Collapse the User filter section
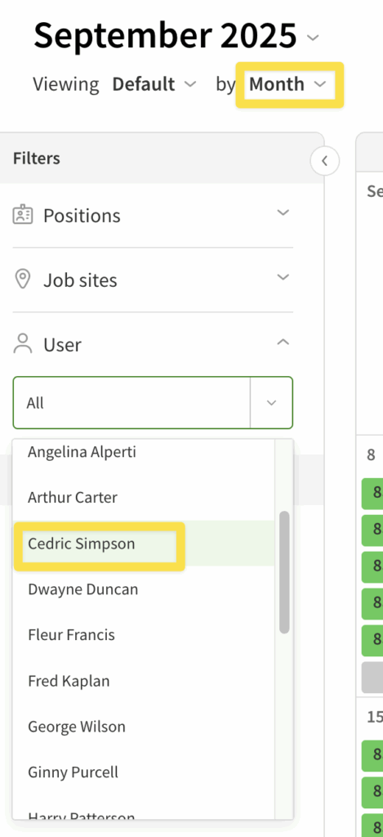Viewport: 383px width, 837px height. click(283, 342)
